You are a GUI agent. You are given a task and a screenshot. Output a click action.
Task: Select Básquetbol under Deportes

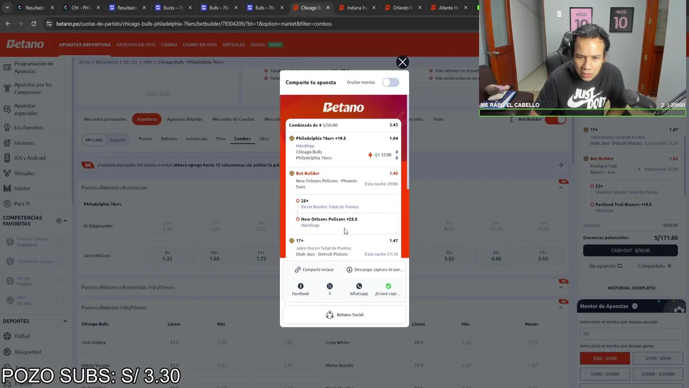pos(28,352)
